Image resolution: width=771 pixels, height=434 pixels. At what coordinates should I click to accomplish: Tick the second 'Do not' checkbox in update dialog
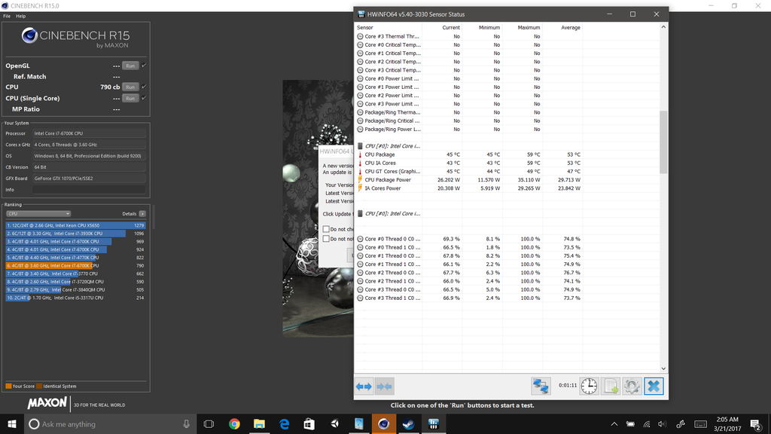point(326,239)
